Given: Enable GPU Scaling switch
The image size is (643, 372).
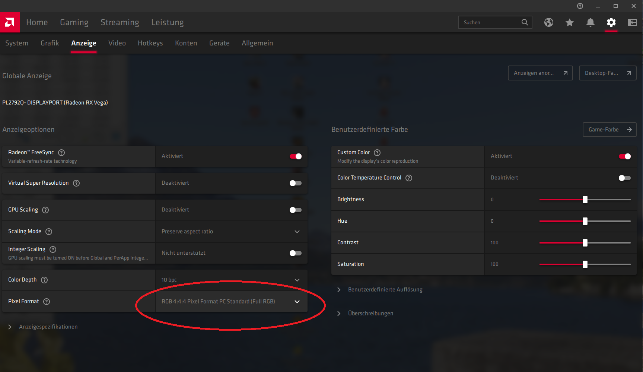Looking at the screenshot, I should coord(296,210).
